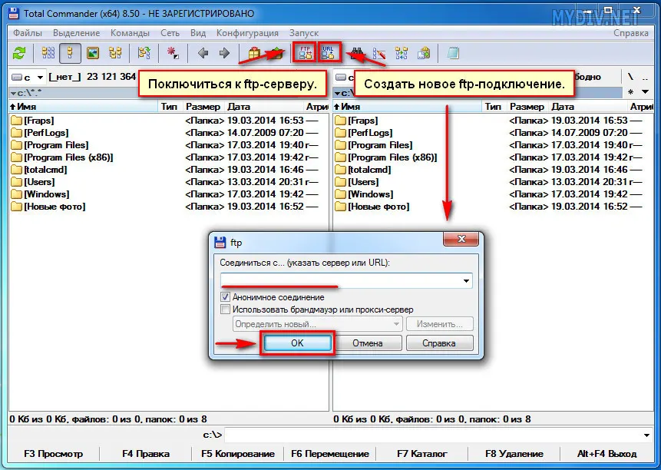Open the Запуск menu
This screenshot has height=470, width=661.
point(303,33)
